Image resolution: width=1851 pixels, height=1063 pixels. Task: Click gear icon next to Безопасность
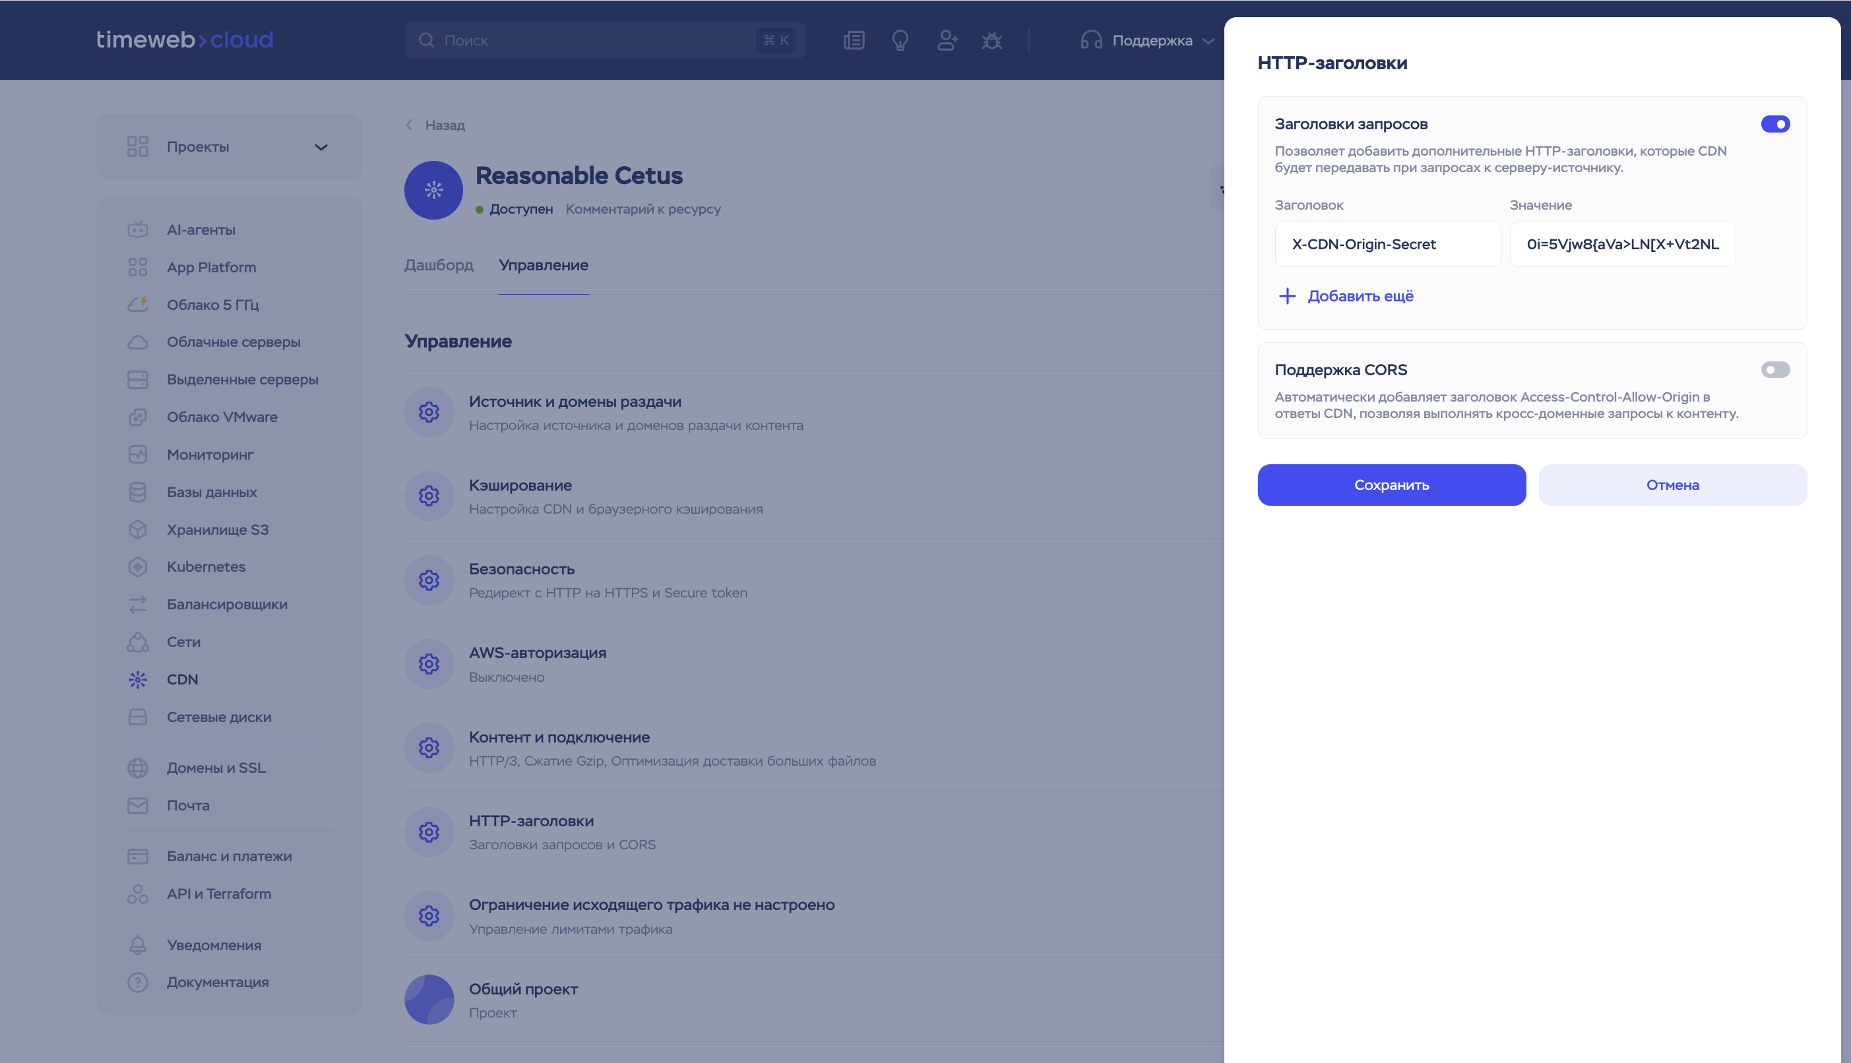click(x=429, y=580)
